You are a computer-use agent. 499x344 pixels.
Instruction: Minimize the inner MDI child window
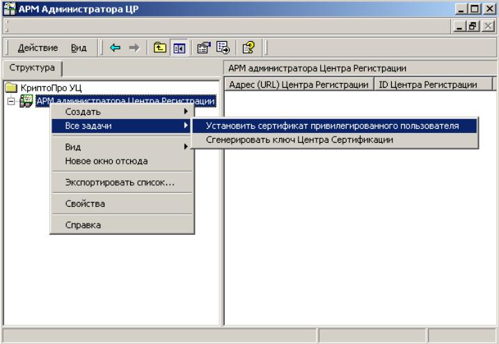click(x=459, y=26)
